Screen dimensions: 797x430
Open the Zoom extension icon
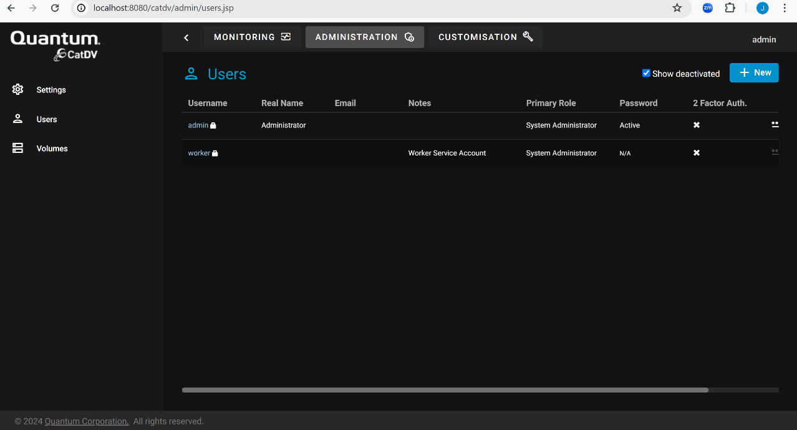coord(708,8)
